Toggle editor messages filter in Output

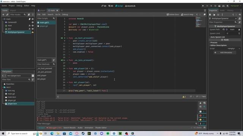pos(202,124)
